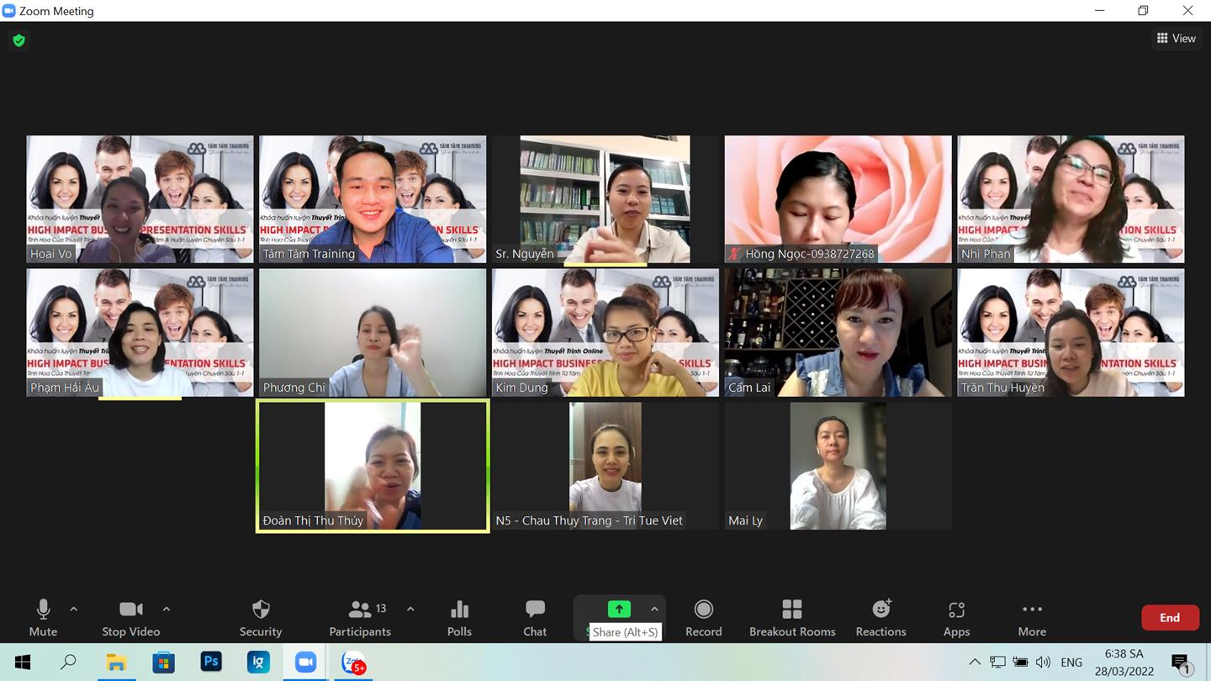The image size is (1211, 681).
Task: Open the More options menu
Action: click(1032, 617)
